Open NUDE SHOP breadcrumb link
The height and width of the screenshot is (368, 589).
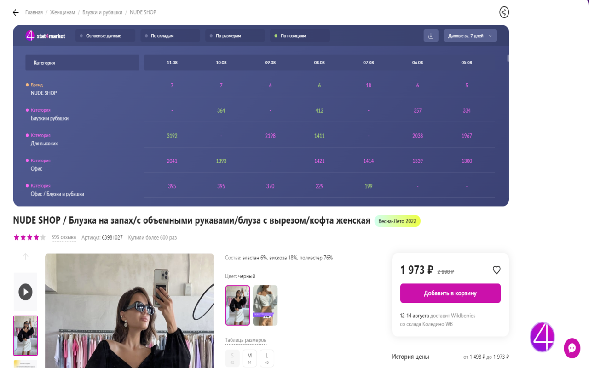coord(143,12)
